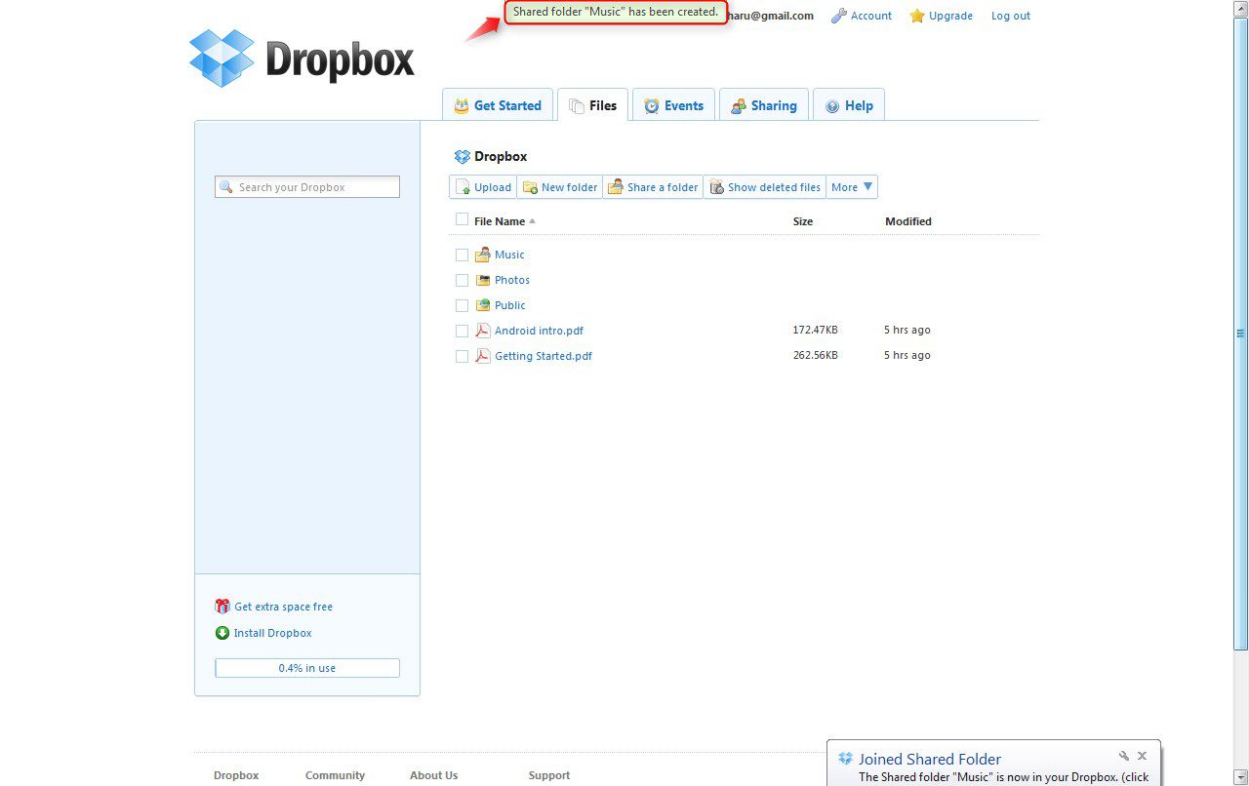Click the Upgrade star icon
This screenshot has height=786, width=1249.
(917, 16)
